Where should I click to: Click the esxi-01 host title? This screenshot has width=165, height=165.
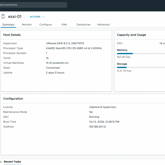tap(15, 16)
